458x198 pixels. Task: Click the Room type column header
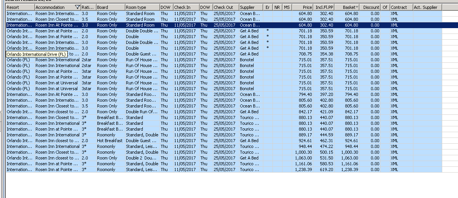coord(142,7)
